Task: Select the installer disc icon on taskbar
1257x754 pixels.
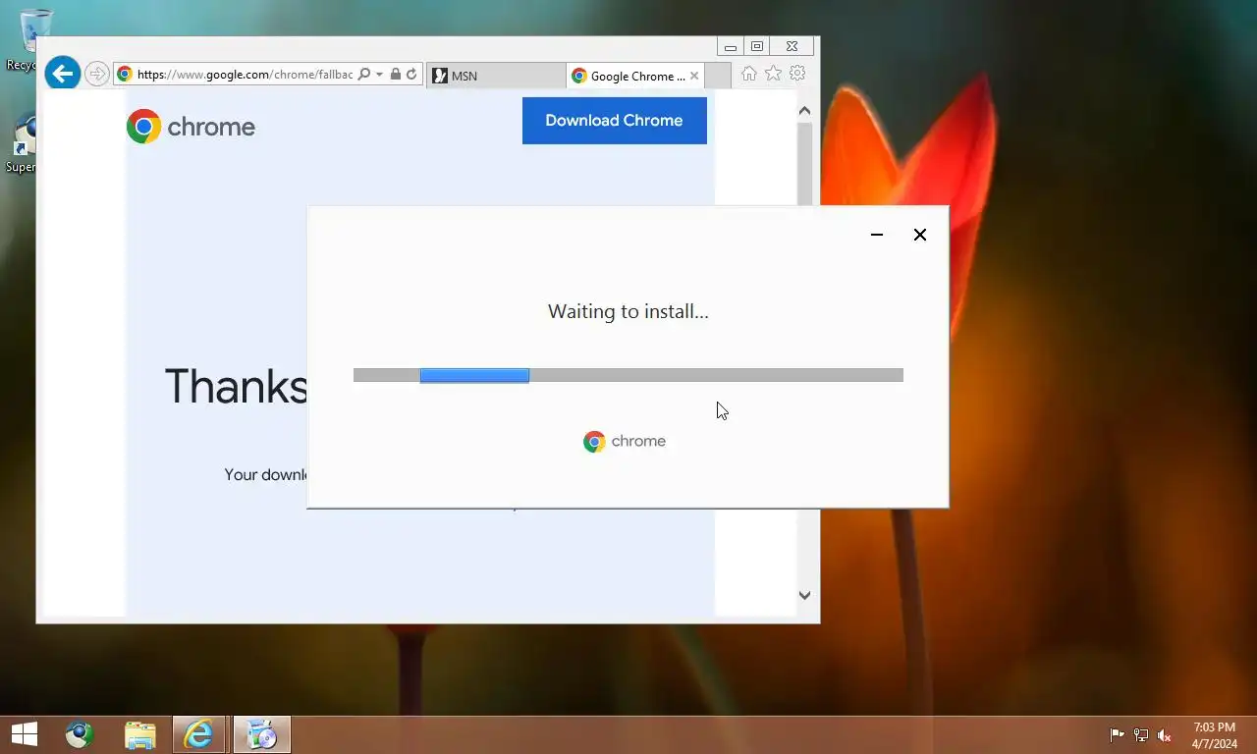Action: coord(261,734)
